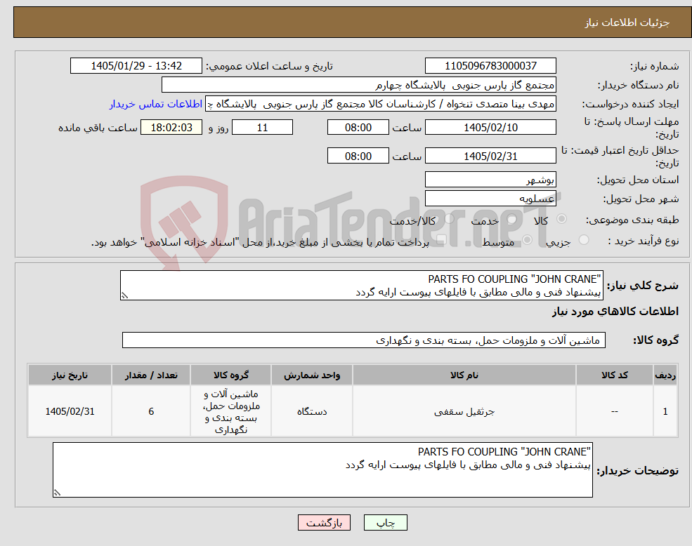This screenshot has width=692, height=546.
Task: Click the price validity date field 1405/02/31
Action: click(490, 156)
